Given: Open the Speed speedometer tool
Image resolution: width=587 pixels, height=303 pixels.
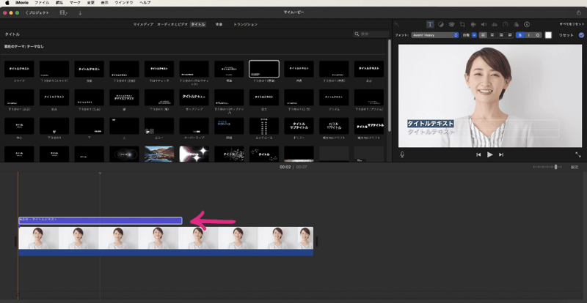Looking at the screenshot, I should click(x=506, y=24).
